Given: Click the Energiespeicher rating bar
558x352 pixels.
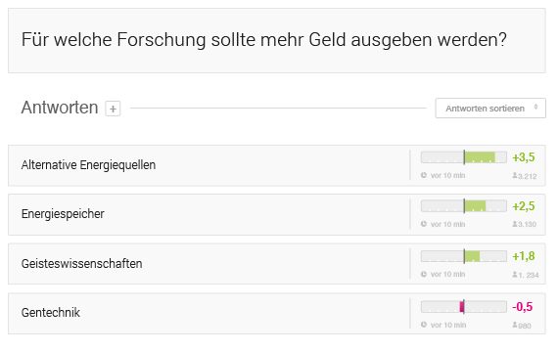Looking at the screenshot, I should tap(464, 206).
